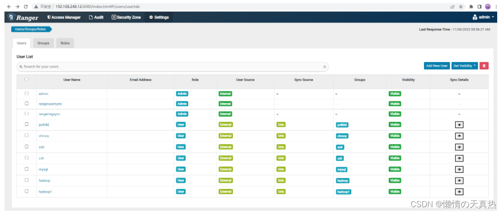This screenshot has height=213, width=503.
Task: Click the Visibility column header
Action: point(408,80)
